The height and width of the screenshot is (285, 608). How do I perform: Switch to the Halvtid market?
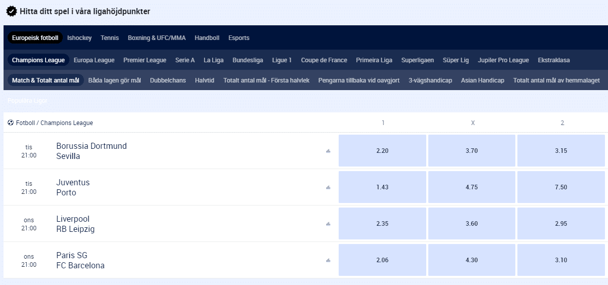pos(205,80)
